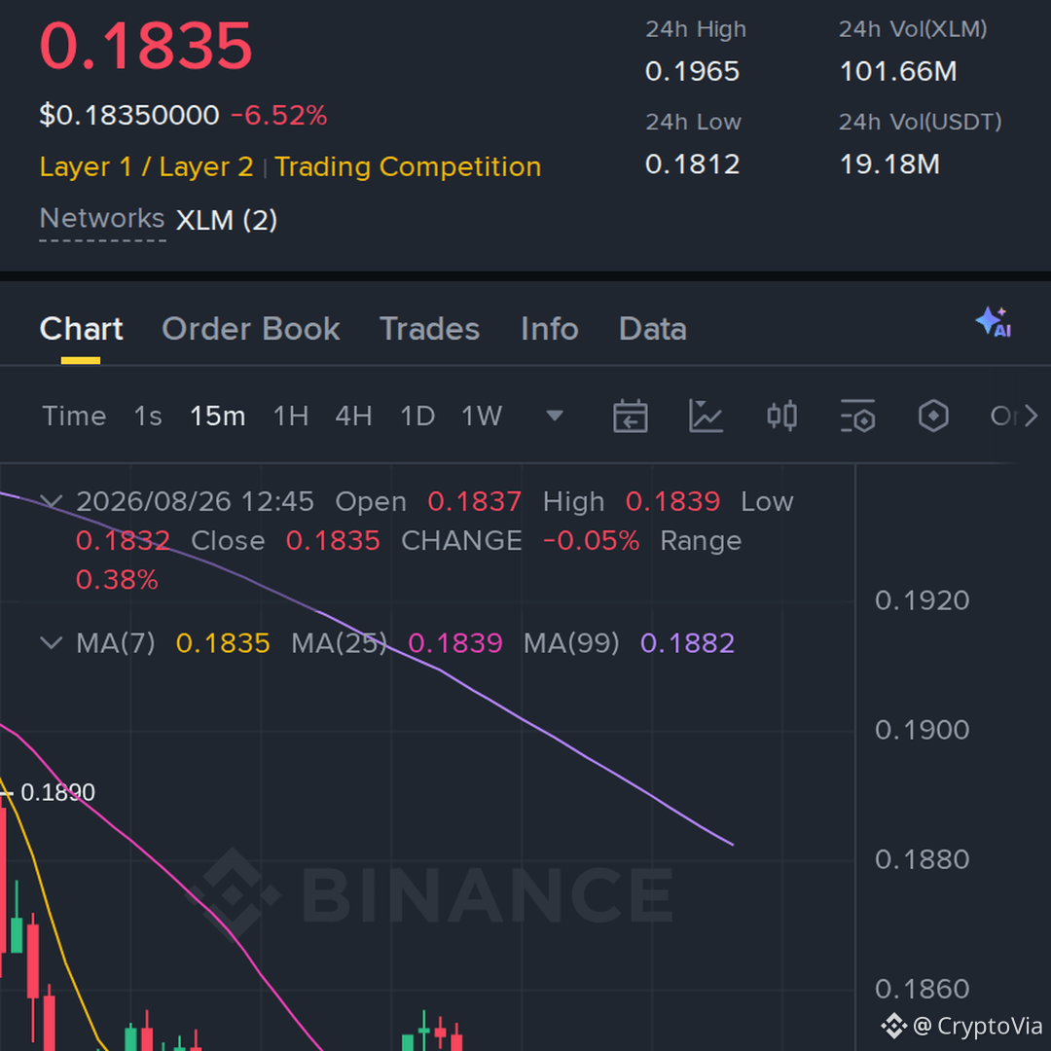This screenshot has height=1051, width=1051.
Task: Open the Layer 1 / Layer 2 tag
Action: pyautogui.click(x=146, y=167)
